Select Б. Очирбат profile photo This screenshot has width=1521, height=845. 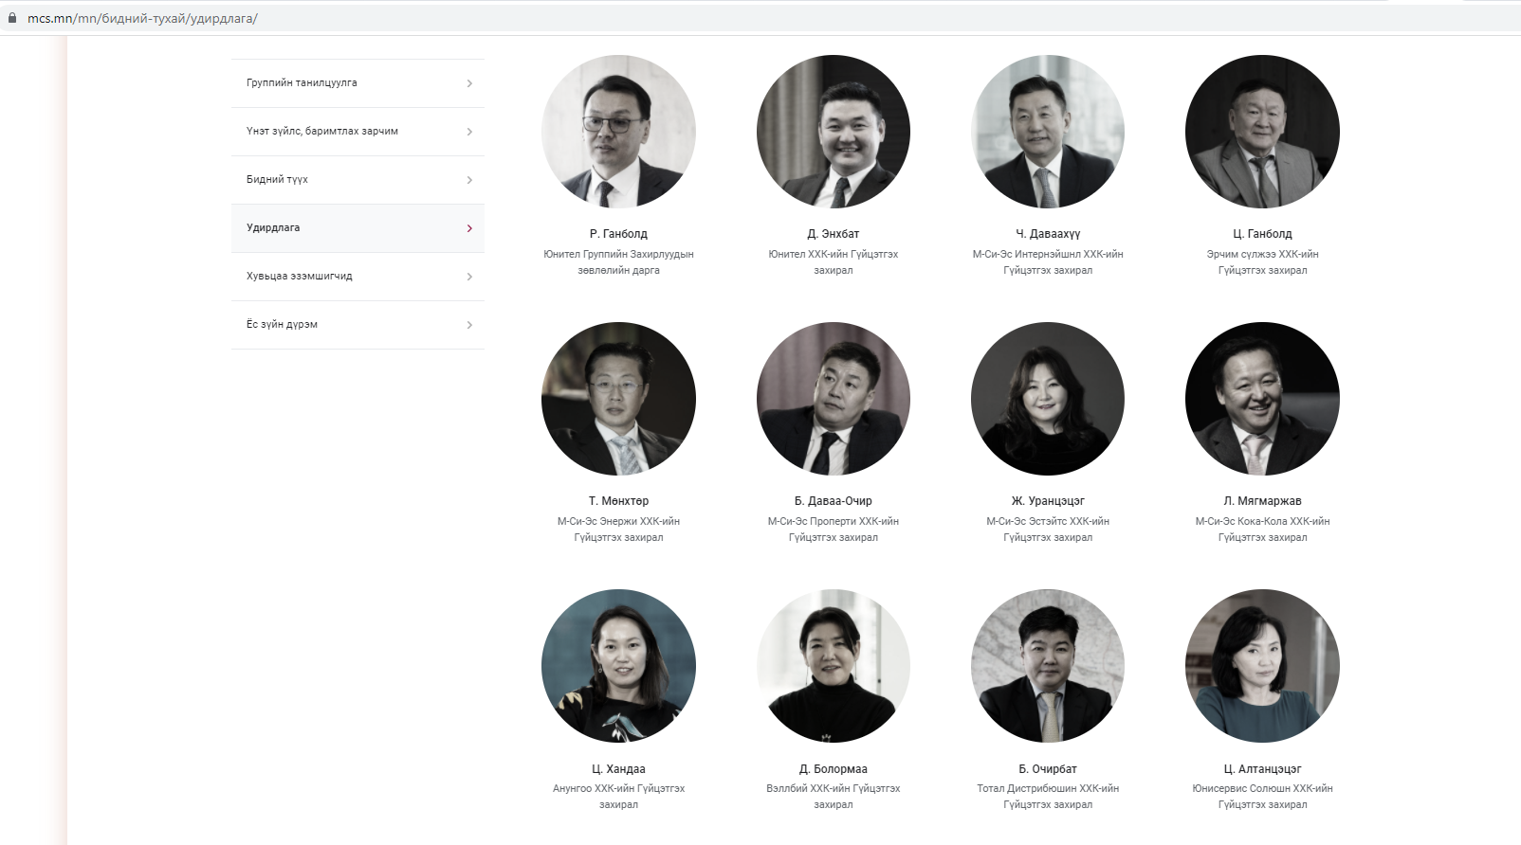[x=1048, y=666]
